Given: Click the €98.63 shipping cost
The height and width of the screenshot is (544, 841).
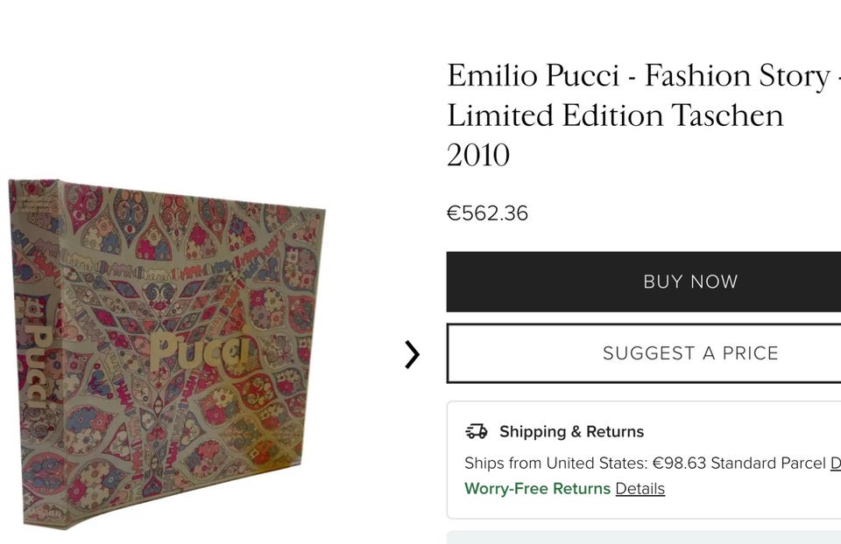Looking at the screenshot, I should click(680, 463).
